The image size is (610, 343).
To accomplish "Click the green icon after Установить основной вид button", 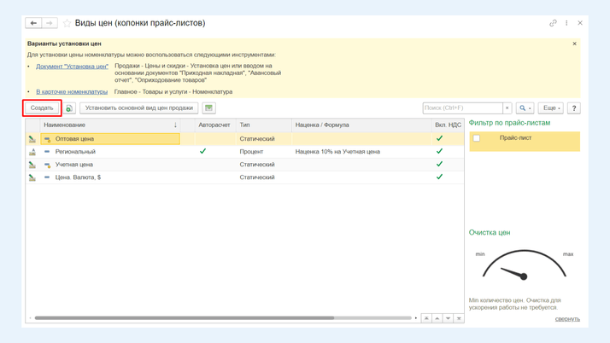I will point(208,108).
